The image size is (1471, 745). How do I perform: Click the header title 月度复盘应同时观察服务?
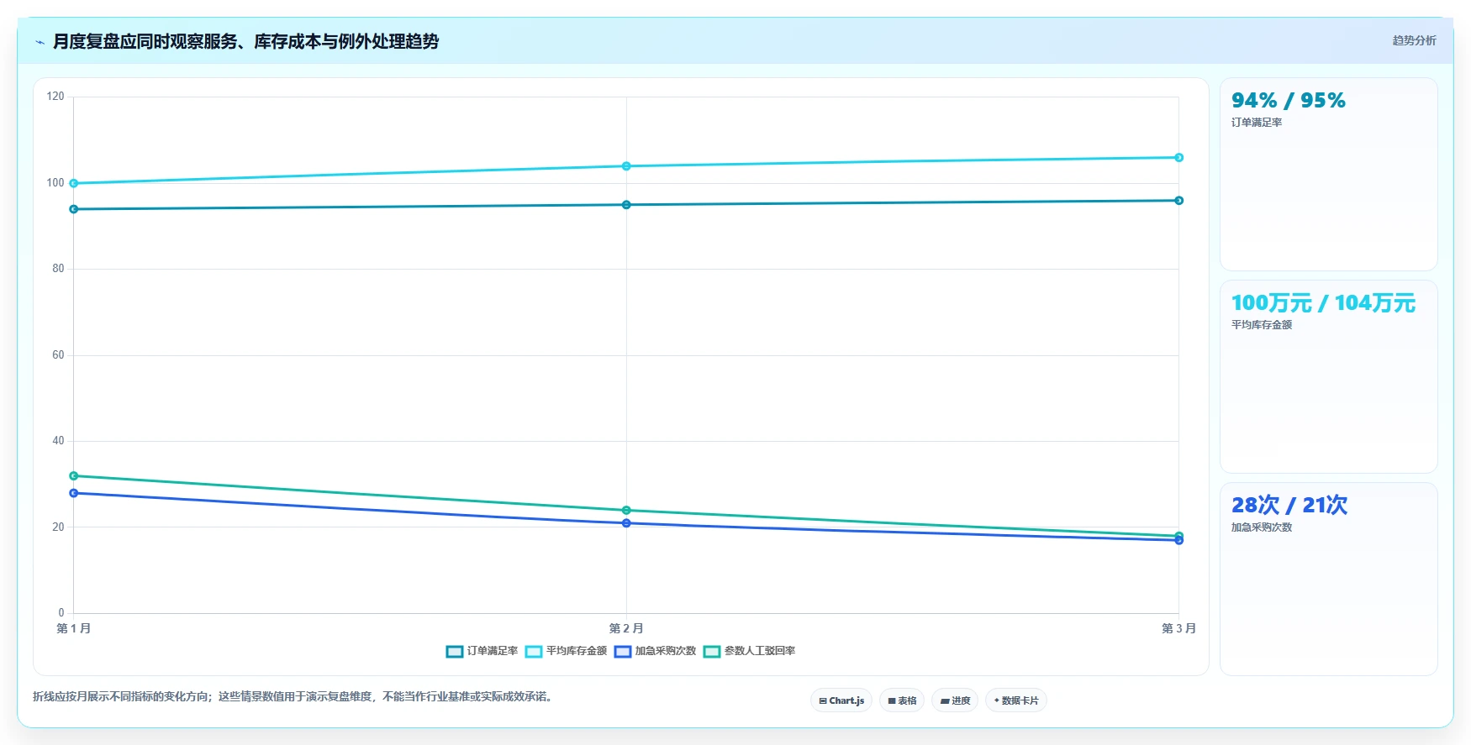tap(245, 41)
